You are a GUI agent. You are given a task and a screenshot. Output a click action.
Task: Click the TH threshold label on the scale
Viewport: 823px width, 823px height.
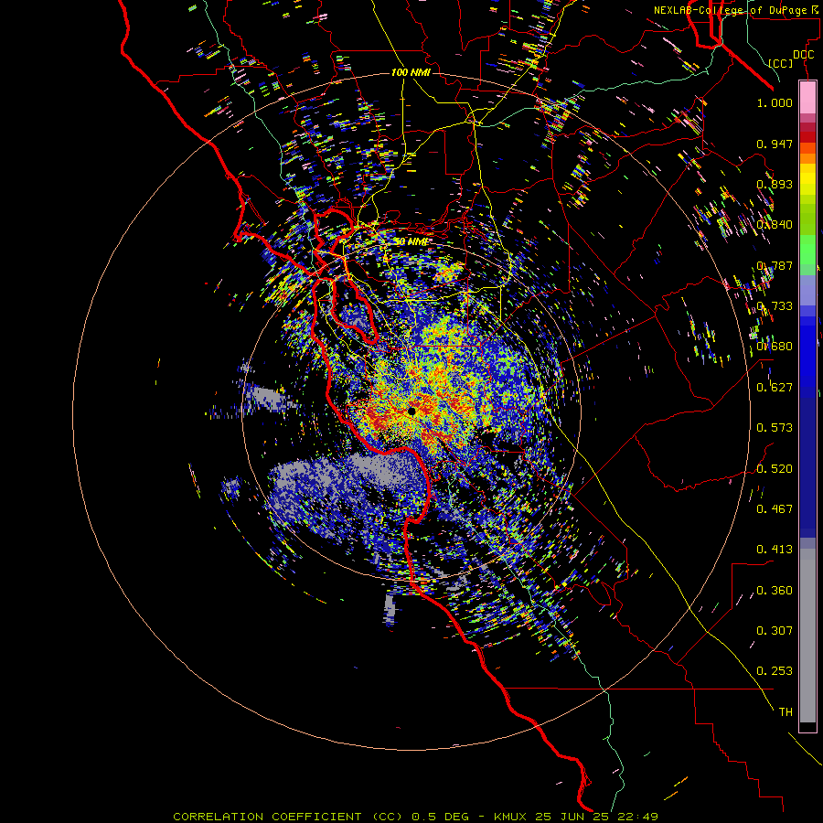786,712
